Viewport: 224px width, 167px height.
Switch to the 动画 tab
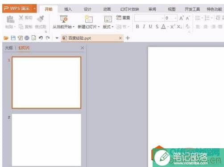click(107, 9)
